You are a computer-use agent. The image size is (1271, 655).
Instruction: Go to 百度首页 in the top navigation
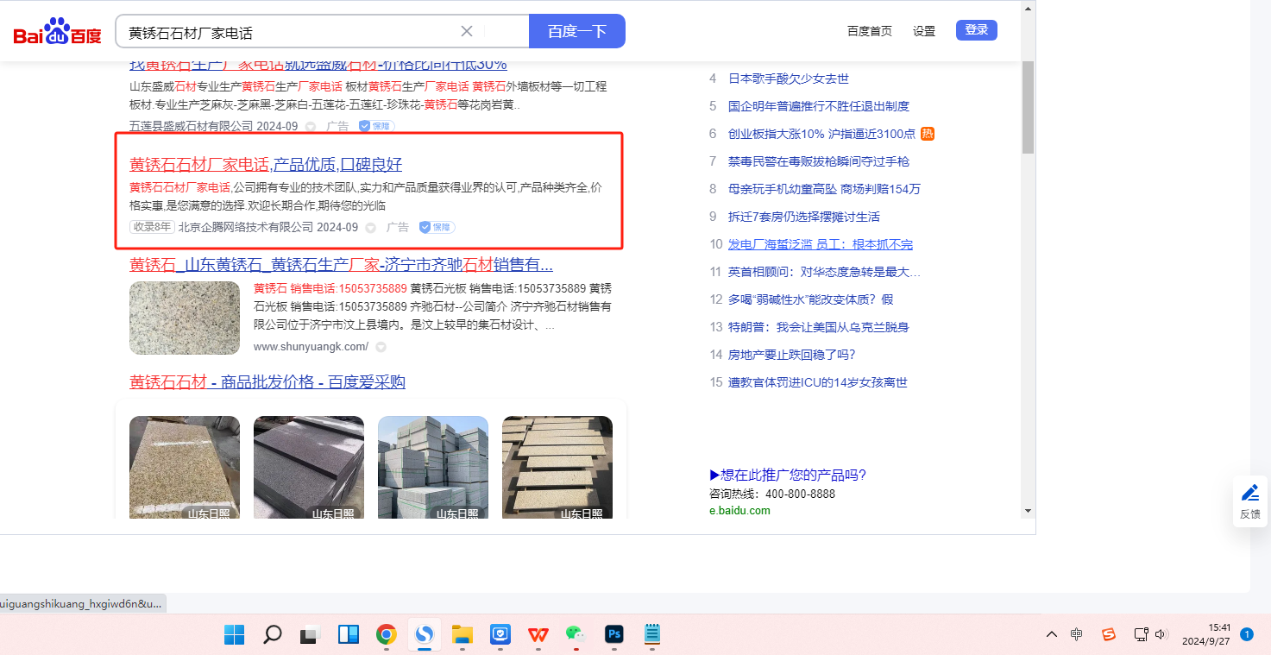pos(869,31)
